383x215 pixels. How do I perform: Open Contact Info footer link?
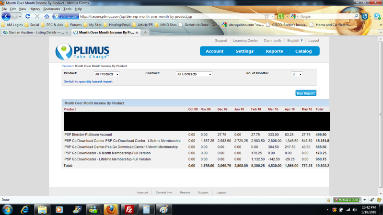pos(163,192)
